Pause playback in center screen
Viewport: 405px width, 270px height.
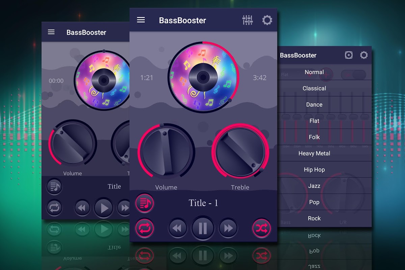(203, 228)
